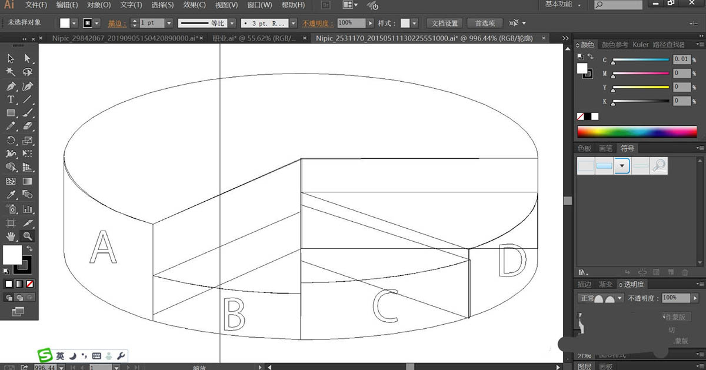The width and height of the screenshot is (706, 370).
Task: Set the toolbox paint mode to Color
Action: 9,284
